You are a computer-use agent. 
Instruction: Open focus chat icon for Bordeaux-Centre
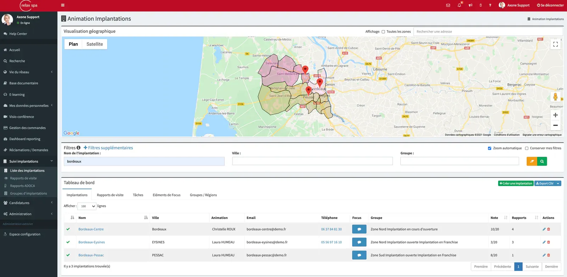pyautogui.click(x=359, y=229)
